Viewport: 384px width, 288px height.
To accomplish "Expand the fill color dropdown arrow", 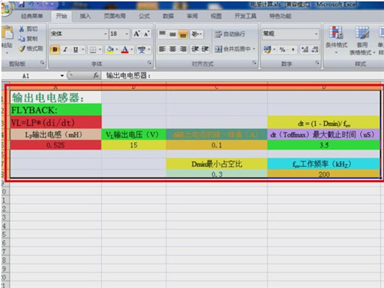I will (x=117, y=49).
